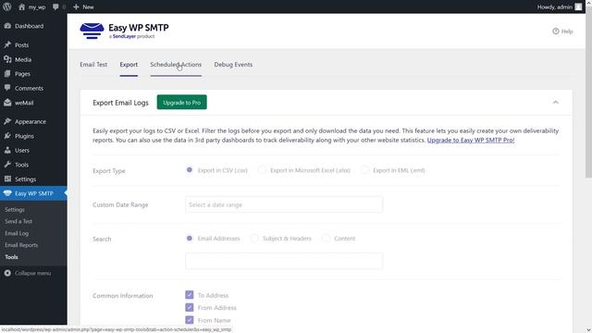Click the Help link label
592x333 pixels.
[x=567, y=31]
